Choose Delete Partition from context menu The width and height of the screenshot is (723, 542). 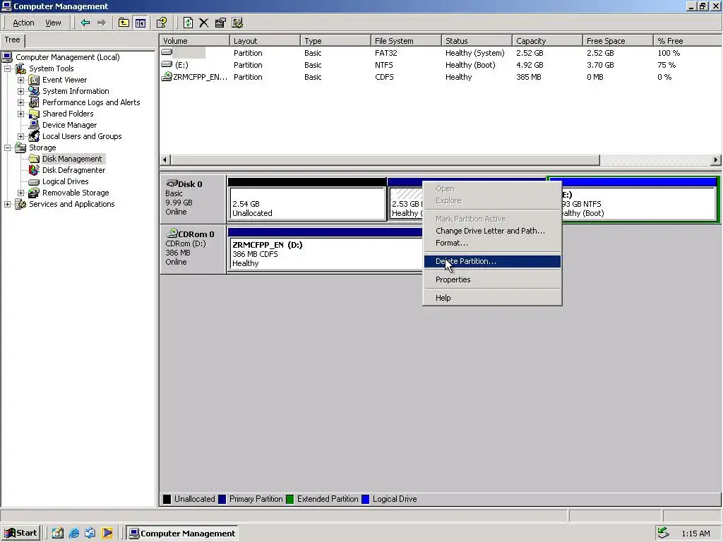[492, 261]
